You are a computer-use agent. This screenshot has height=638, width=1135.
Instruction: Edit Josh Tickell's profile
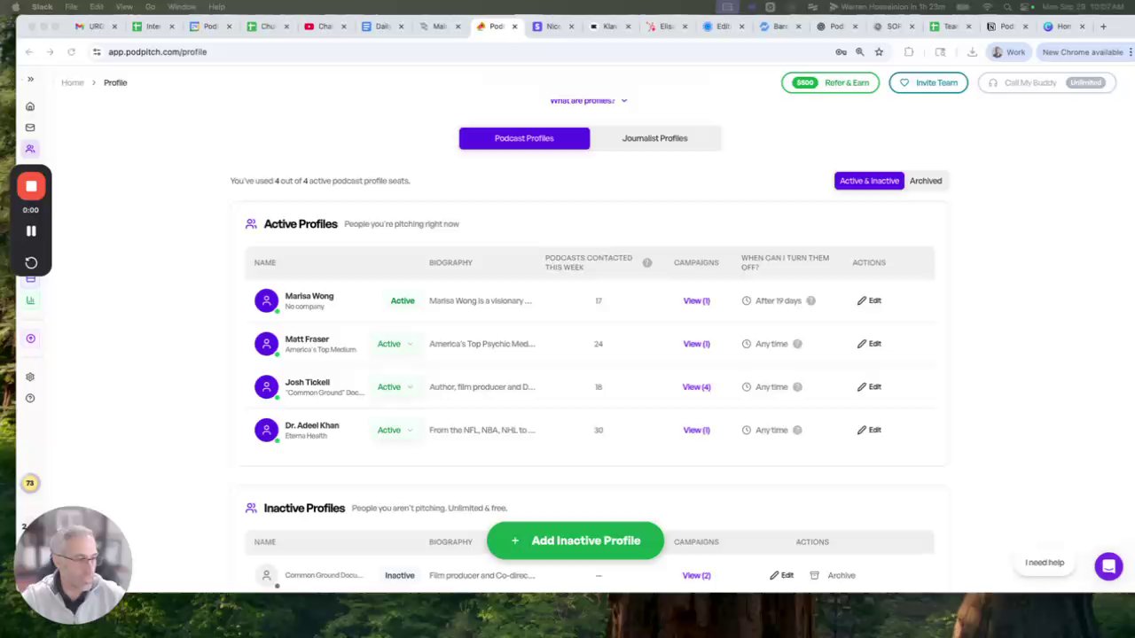pyautogui.click(x=869, y=387)
